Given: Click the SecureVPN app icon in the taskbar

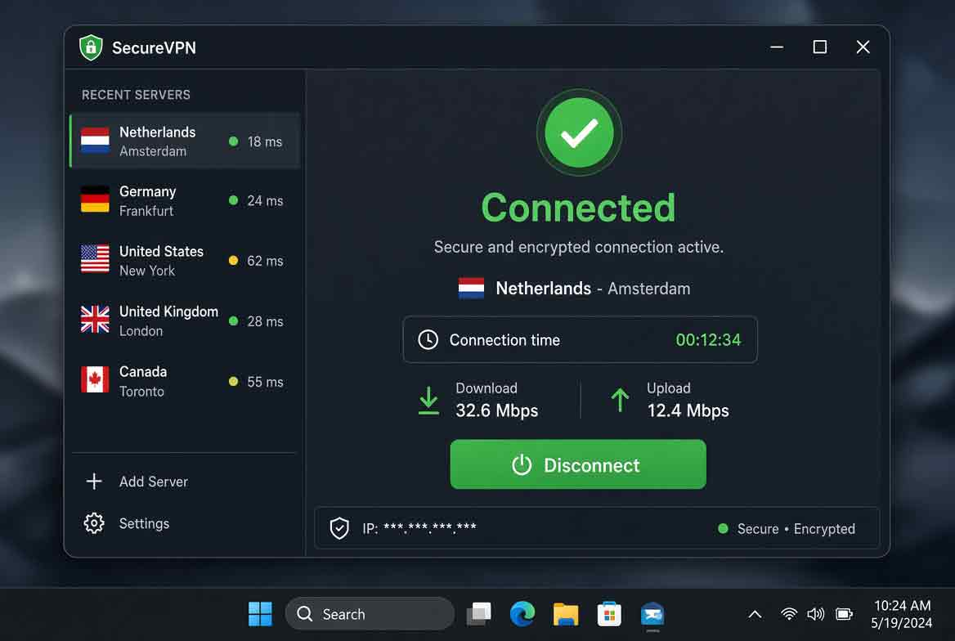Looking at the screenshot, I should click(652, 613).
